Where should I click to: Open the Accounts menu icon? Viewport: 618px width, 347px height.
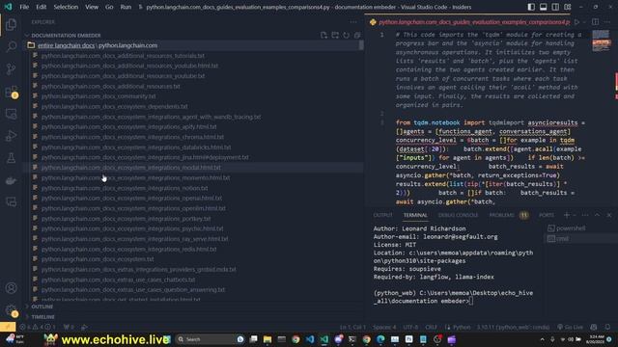coord(11,288)
